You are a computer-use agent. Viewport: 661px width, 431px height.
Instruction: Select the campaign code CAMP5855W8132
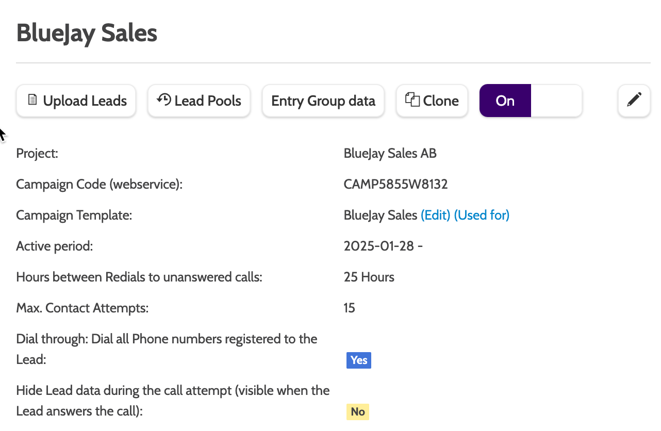[395, 184]
